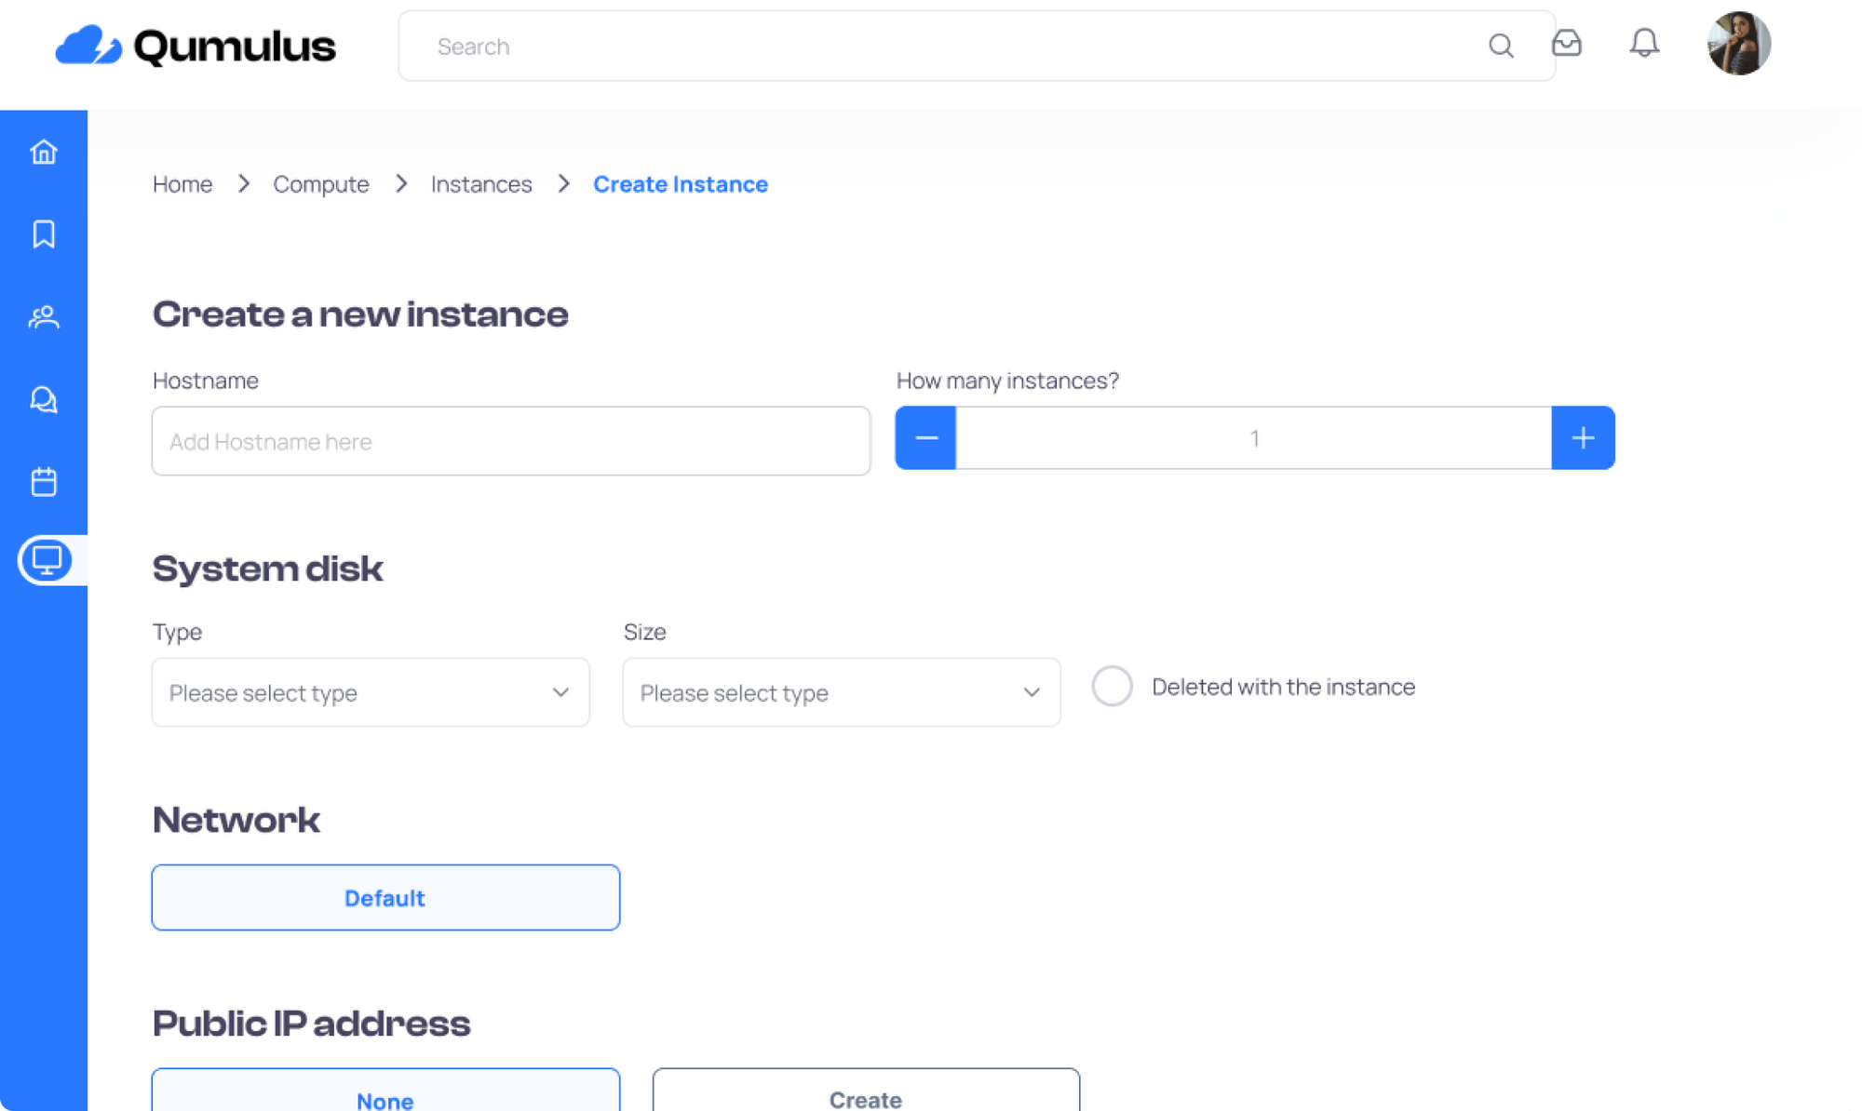Viewport: 1862px width, 1111px height.
Task: Click the Qumulus cloud logo
Action: [x=88, y=44]
